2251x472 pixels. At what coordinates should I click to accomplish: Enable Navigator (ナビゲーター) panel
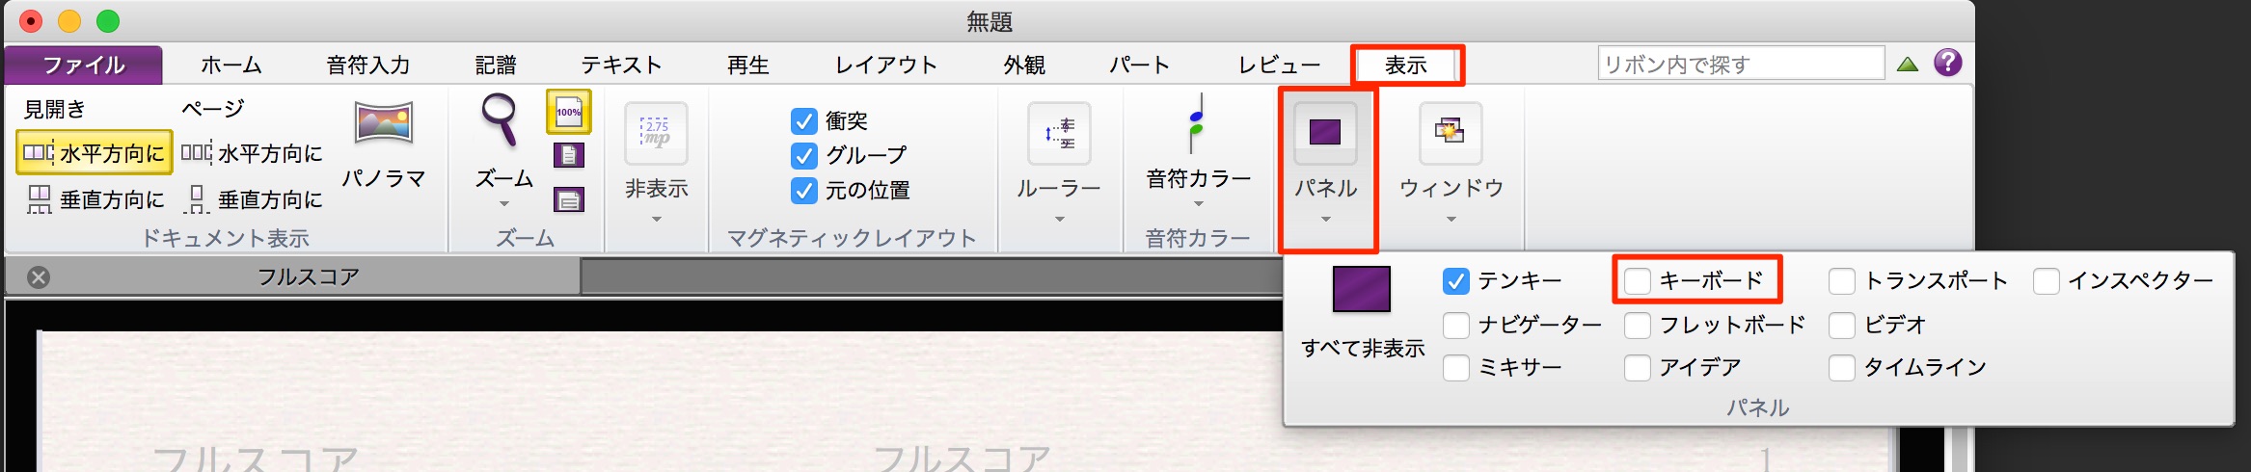(1456, 325)
